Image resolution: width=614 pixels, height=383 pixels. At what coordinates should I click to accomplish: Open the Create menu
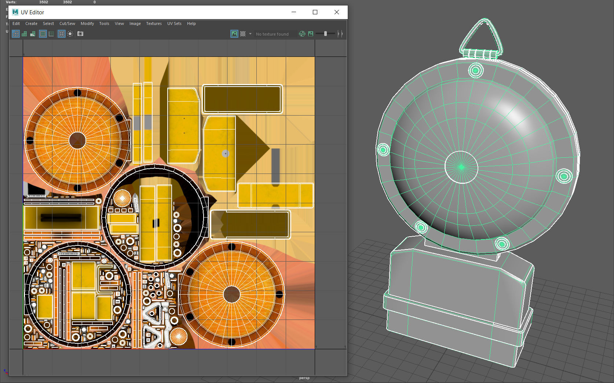[x=31, y=23]
